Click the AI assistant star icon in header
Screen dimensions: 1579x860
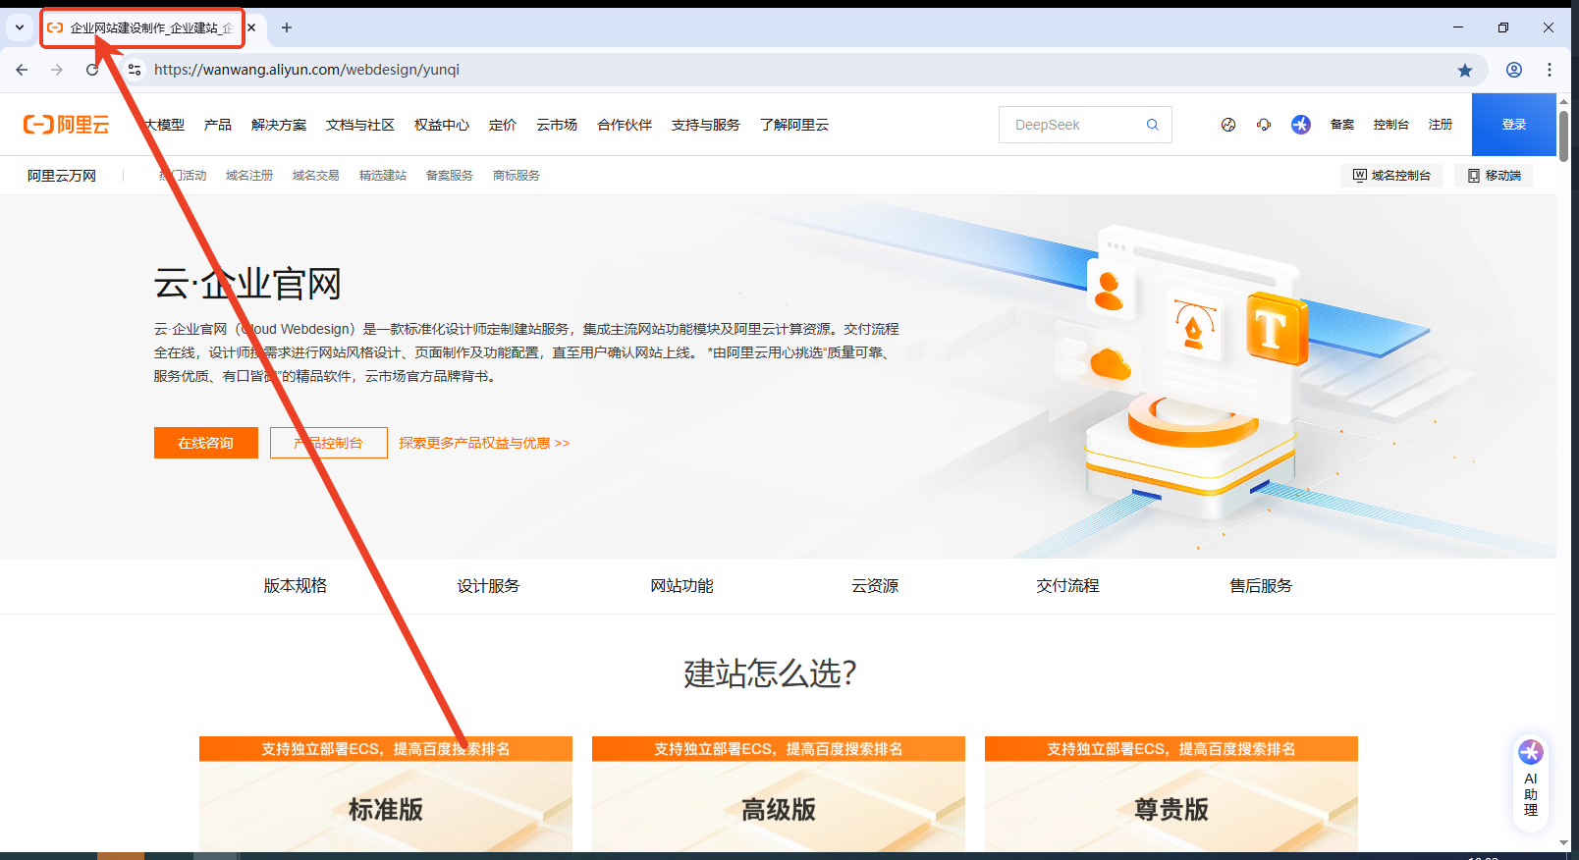[1301, 125]
